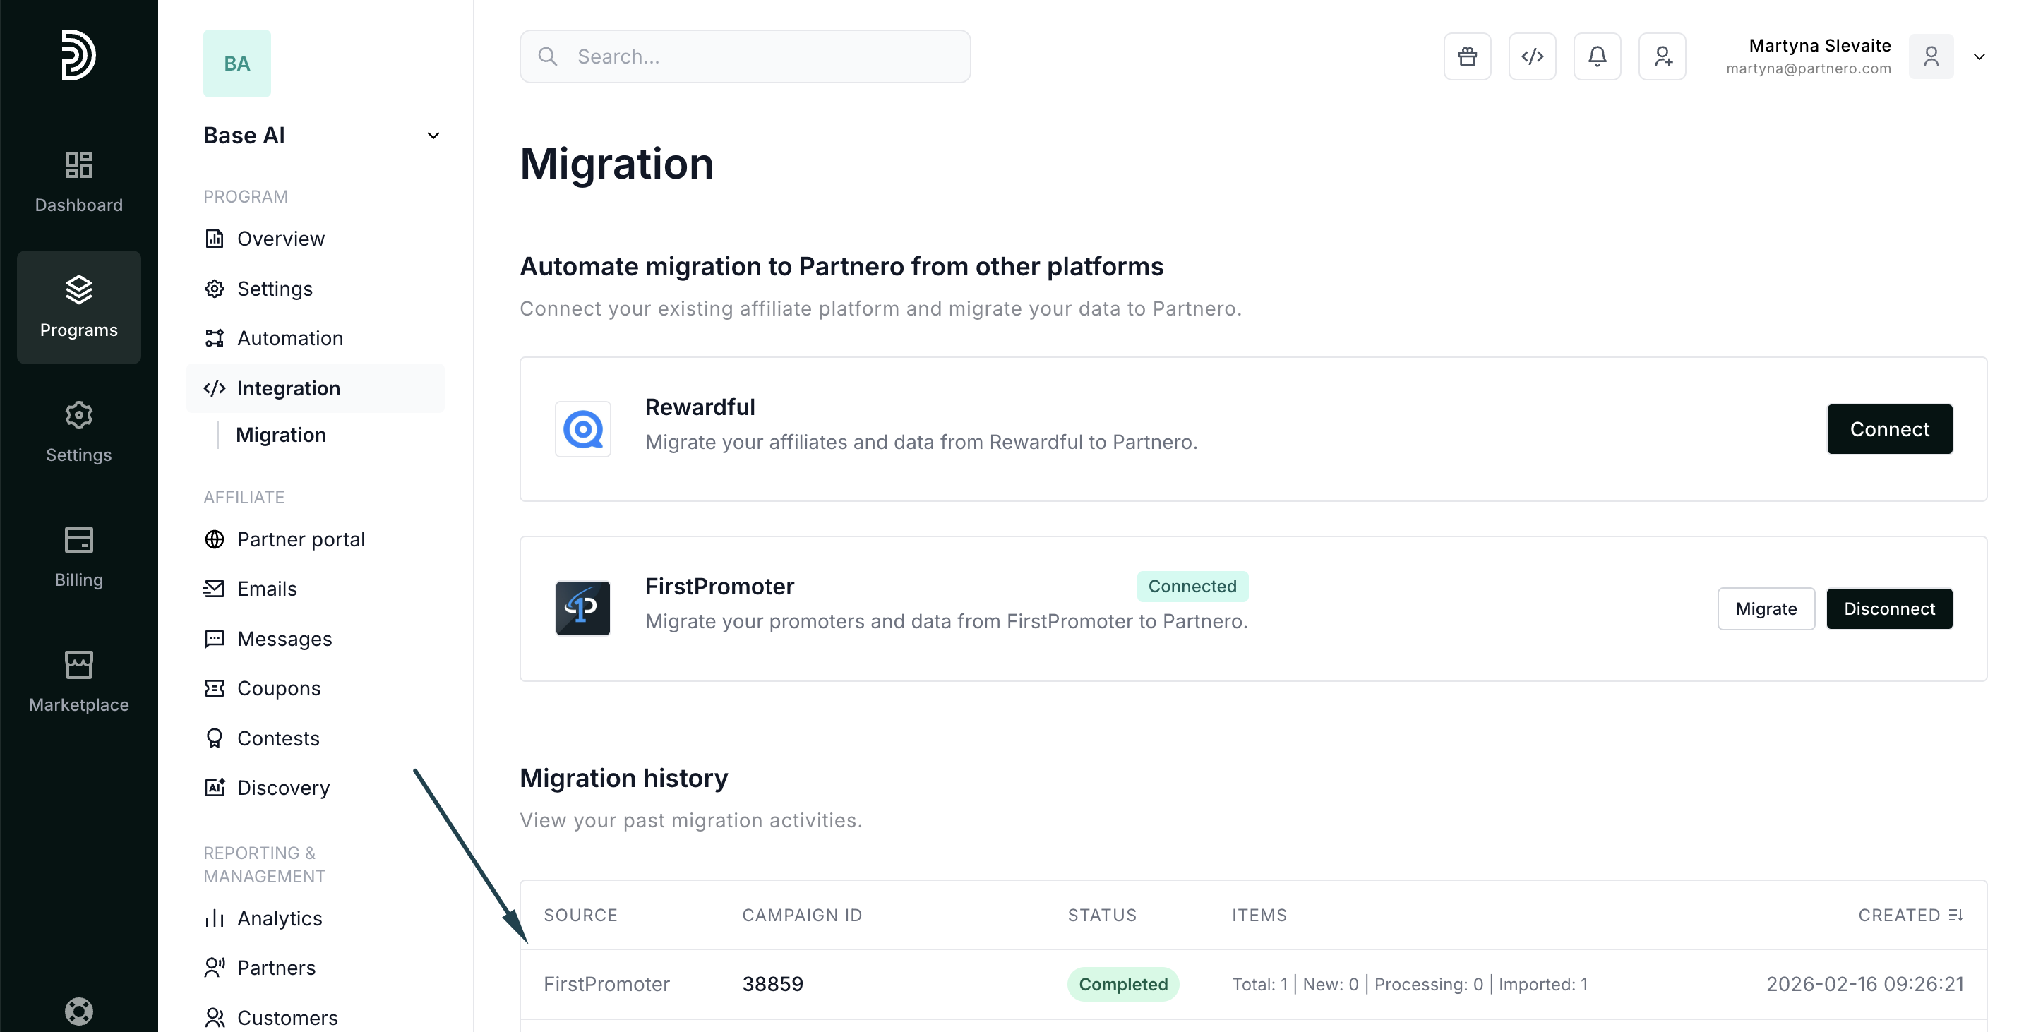
Task: Sort by the Created column
Action: point(1910,914)
